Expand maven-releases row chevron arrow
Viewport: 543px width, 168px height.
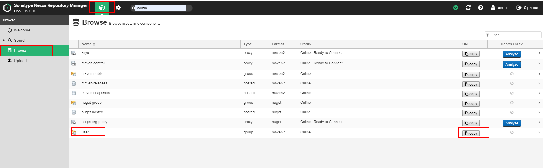(539, 84)
